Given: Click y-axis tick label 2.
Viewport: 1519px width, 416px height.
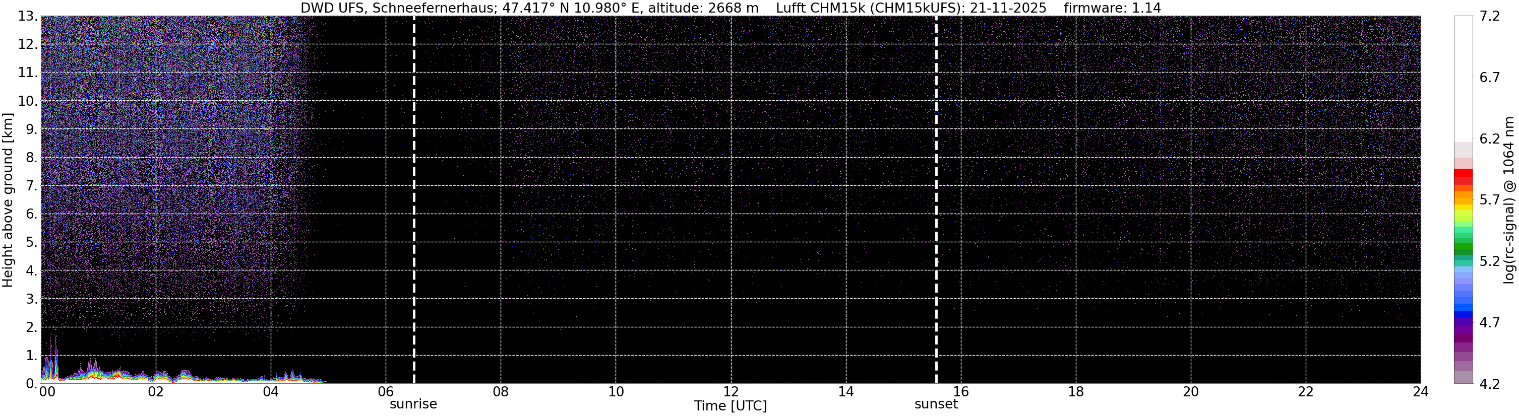Looking at the screenshot, I should [32, 328].
